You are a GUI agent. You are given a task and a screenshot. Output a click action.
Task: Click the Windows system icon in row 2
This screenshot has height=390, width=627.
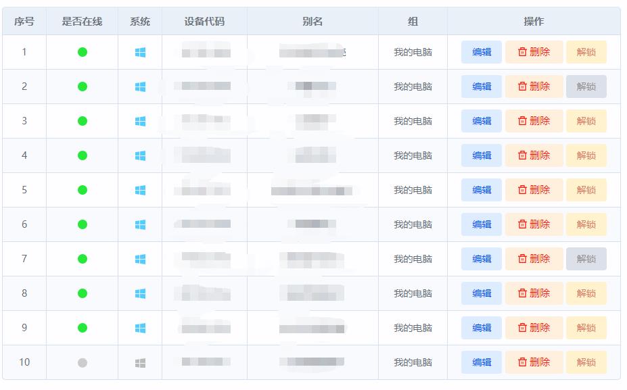pos(141,87)
